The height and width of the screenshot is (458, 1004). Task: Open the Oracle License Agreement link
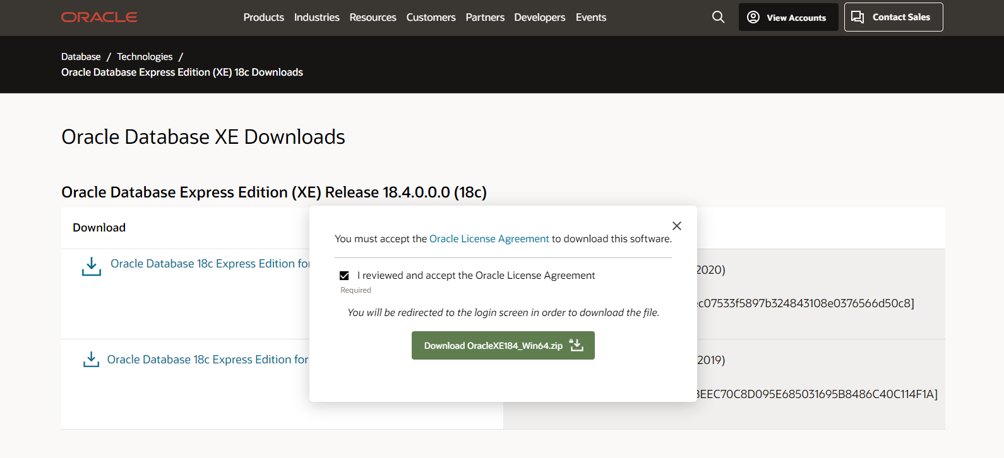point(489,239)
